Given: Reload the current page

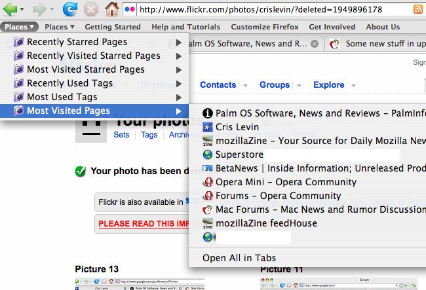Looking at the screenshot, I should point(70,9).
